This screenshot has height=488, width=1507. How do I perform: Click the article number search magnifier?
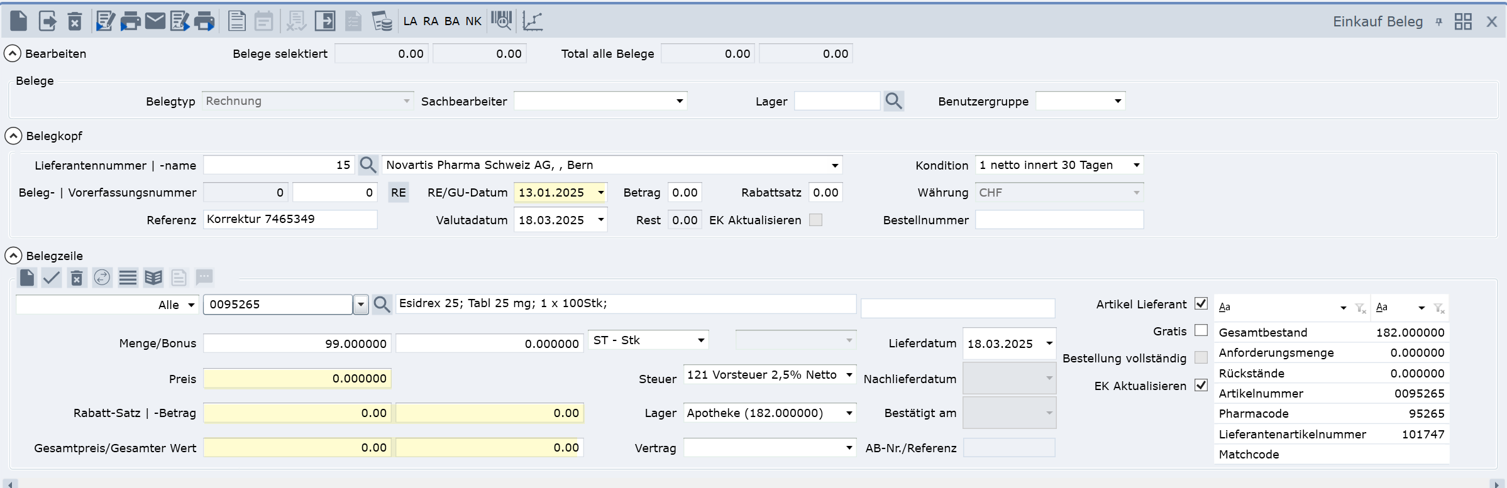(x=382, y=305)
